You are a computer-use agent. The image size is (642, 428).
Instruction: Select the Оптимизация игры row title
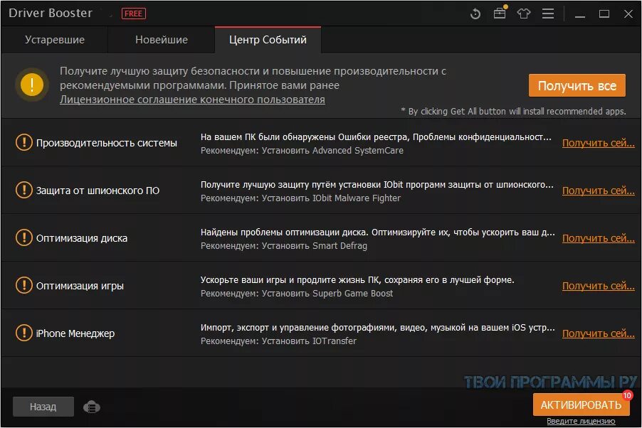[80, 286]
